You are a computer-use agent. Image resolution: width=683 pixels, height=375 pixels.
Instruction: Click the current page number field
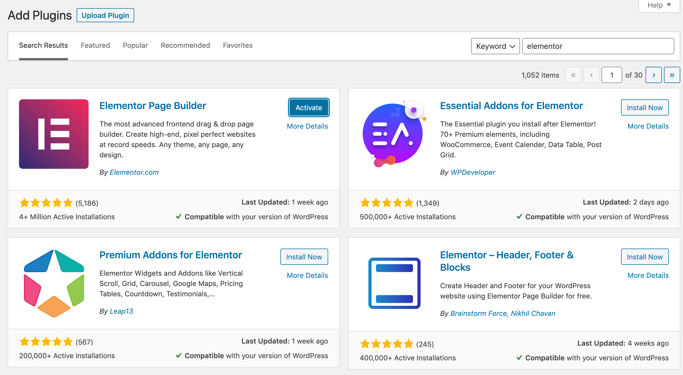pos(611,75)
